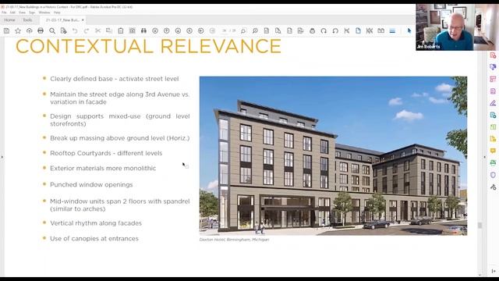This screenshot has height=281, width=499.
Task: Click the CONTEXTUAL RELEVANCE heading
Action: tap(148, 46)
